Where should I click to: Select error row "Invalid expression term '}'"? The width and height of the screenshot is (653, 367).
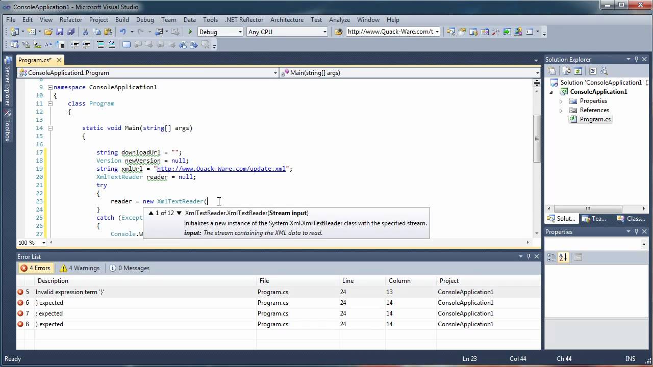(279, 292)
